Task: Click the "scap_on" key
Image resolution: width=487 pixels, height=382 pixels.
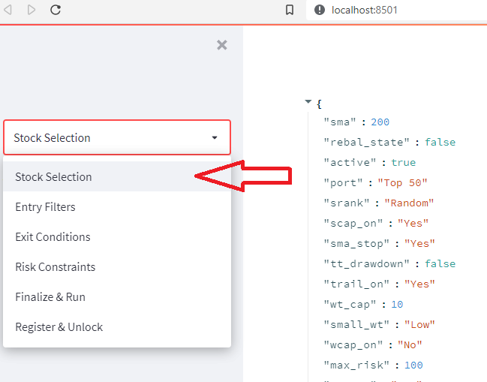Action: pyautogui.click(x=353, y=224)
